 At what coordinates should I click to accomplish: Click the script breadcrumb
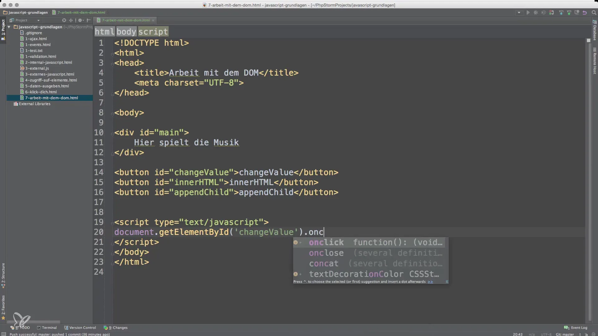pyautogui.click(x=153, y=31)
